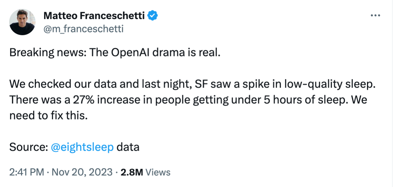Click the display name Matteo Franceschetti

(x=94, y=16)
